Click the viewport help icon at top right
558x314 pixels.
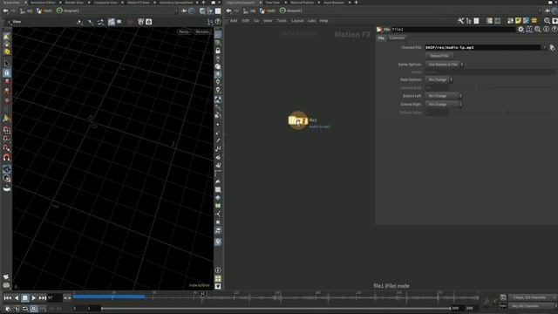(218, 22)
